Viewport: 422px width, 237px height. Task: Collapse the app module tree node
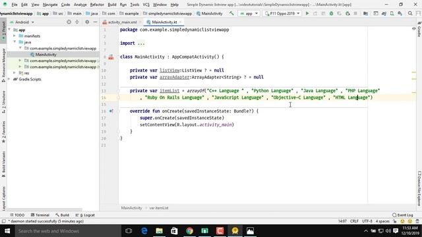click(x=10, y=30)
